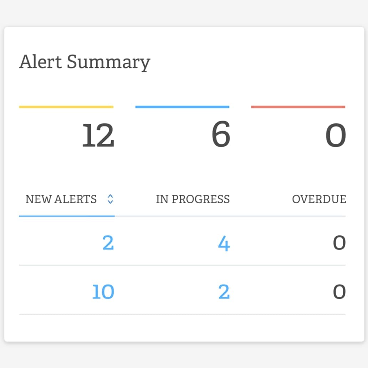Image resolution: width=368 pixels, height=368 pixels.
Task: Sort the table by OVERDUE column
Action: (x=319, y=199)
